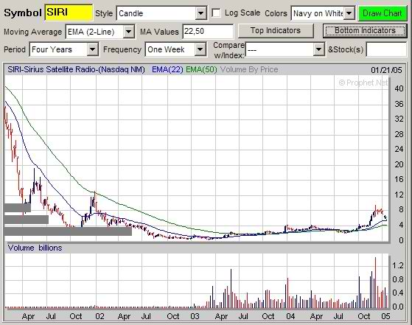Screen dimensions: 412x325
Task: Click the 0.4 volume axis label
Action: pos(397,293)
